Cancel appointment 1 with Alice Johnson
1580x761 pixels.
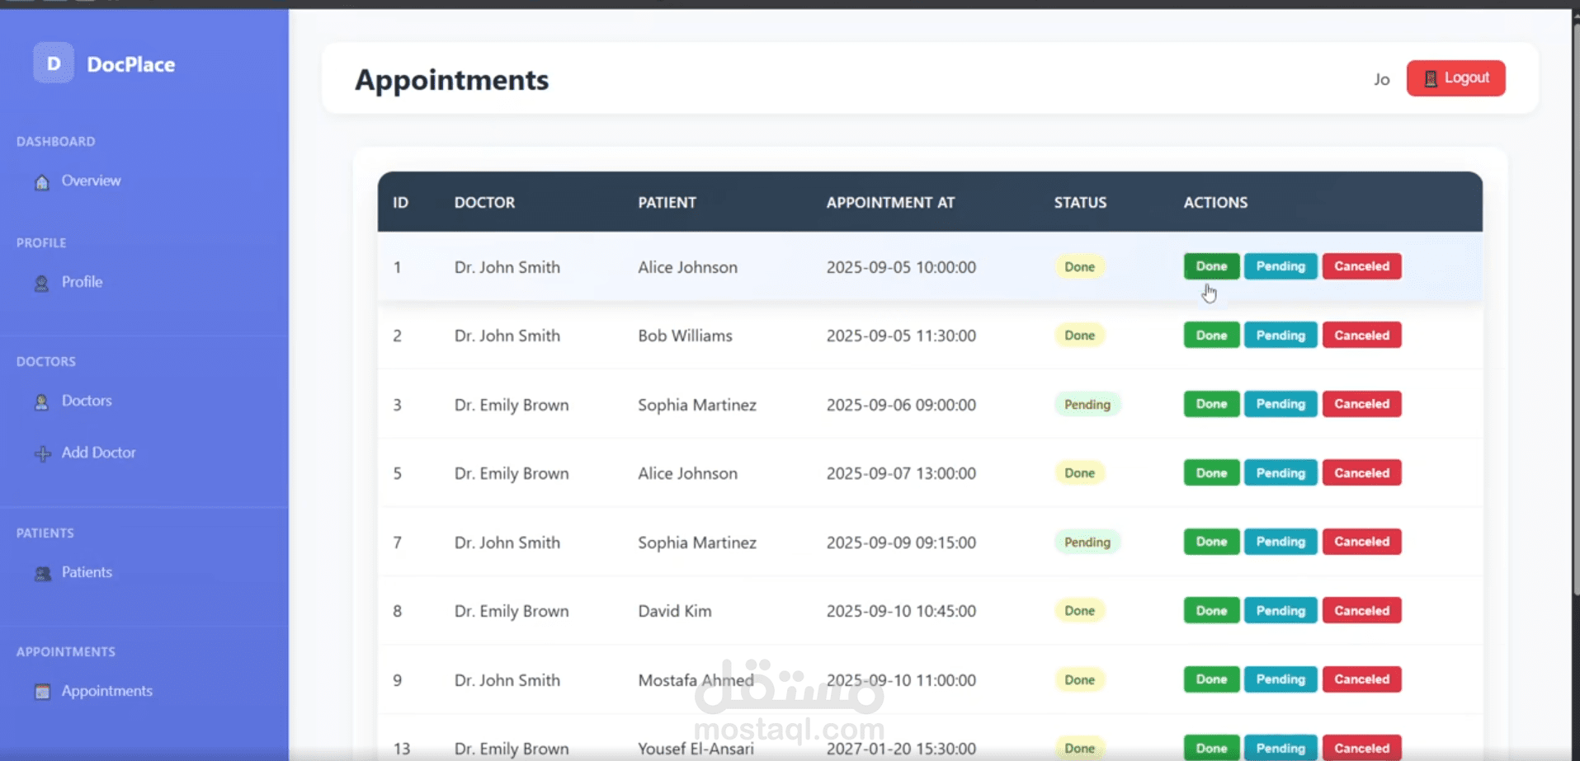[1361, 266]
